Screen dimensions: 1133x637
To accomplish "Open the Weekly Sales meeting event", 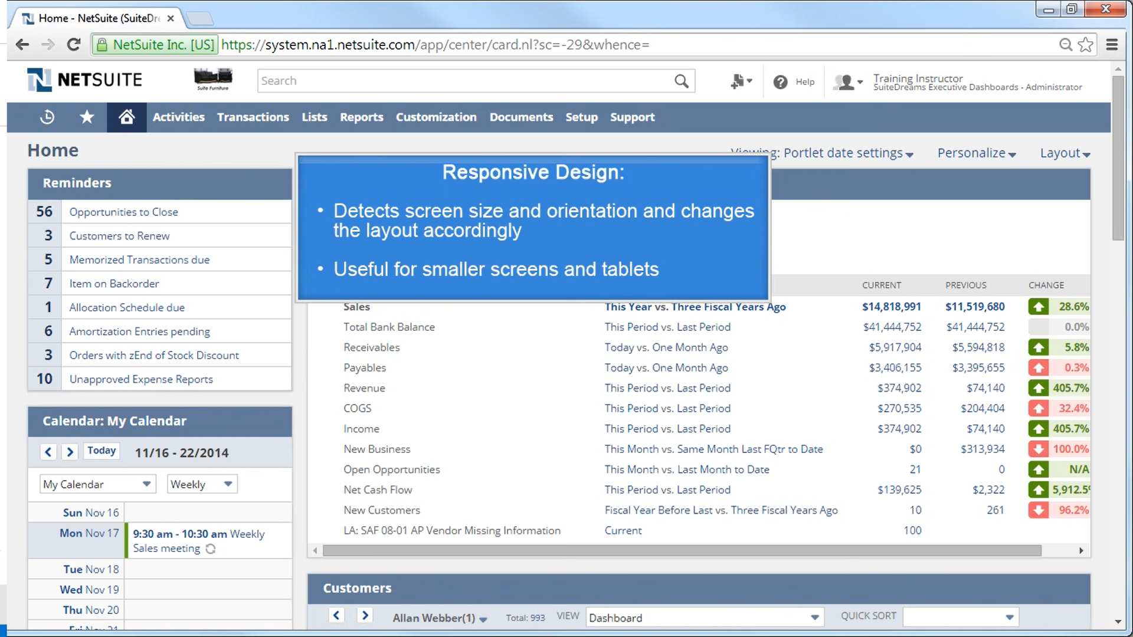I will tap(199, 541).
